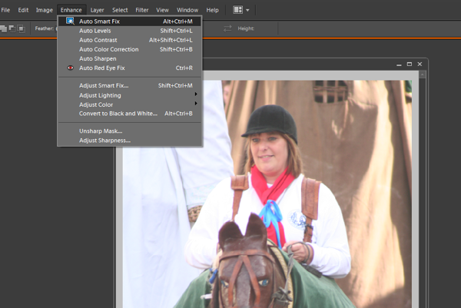461x308 pixels.
Task: Open the Adjust Smart Fix dialog
Action: point(103,85)
